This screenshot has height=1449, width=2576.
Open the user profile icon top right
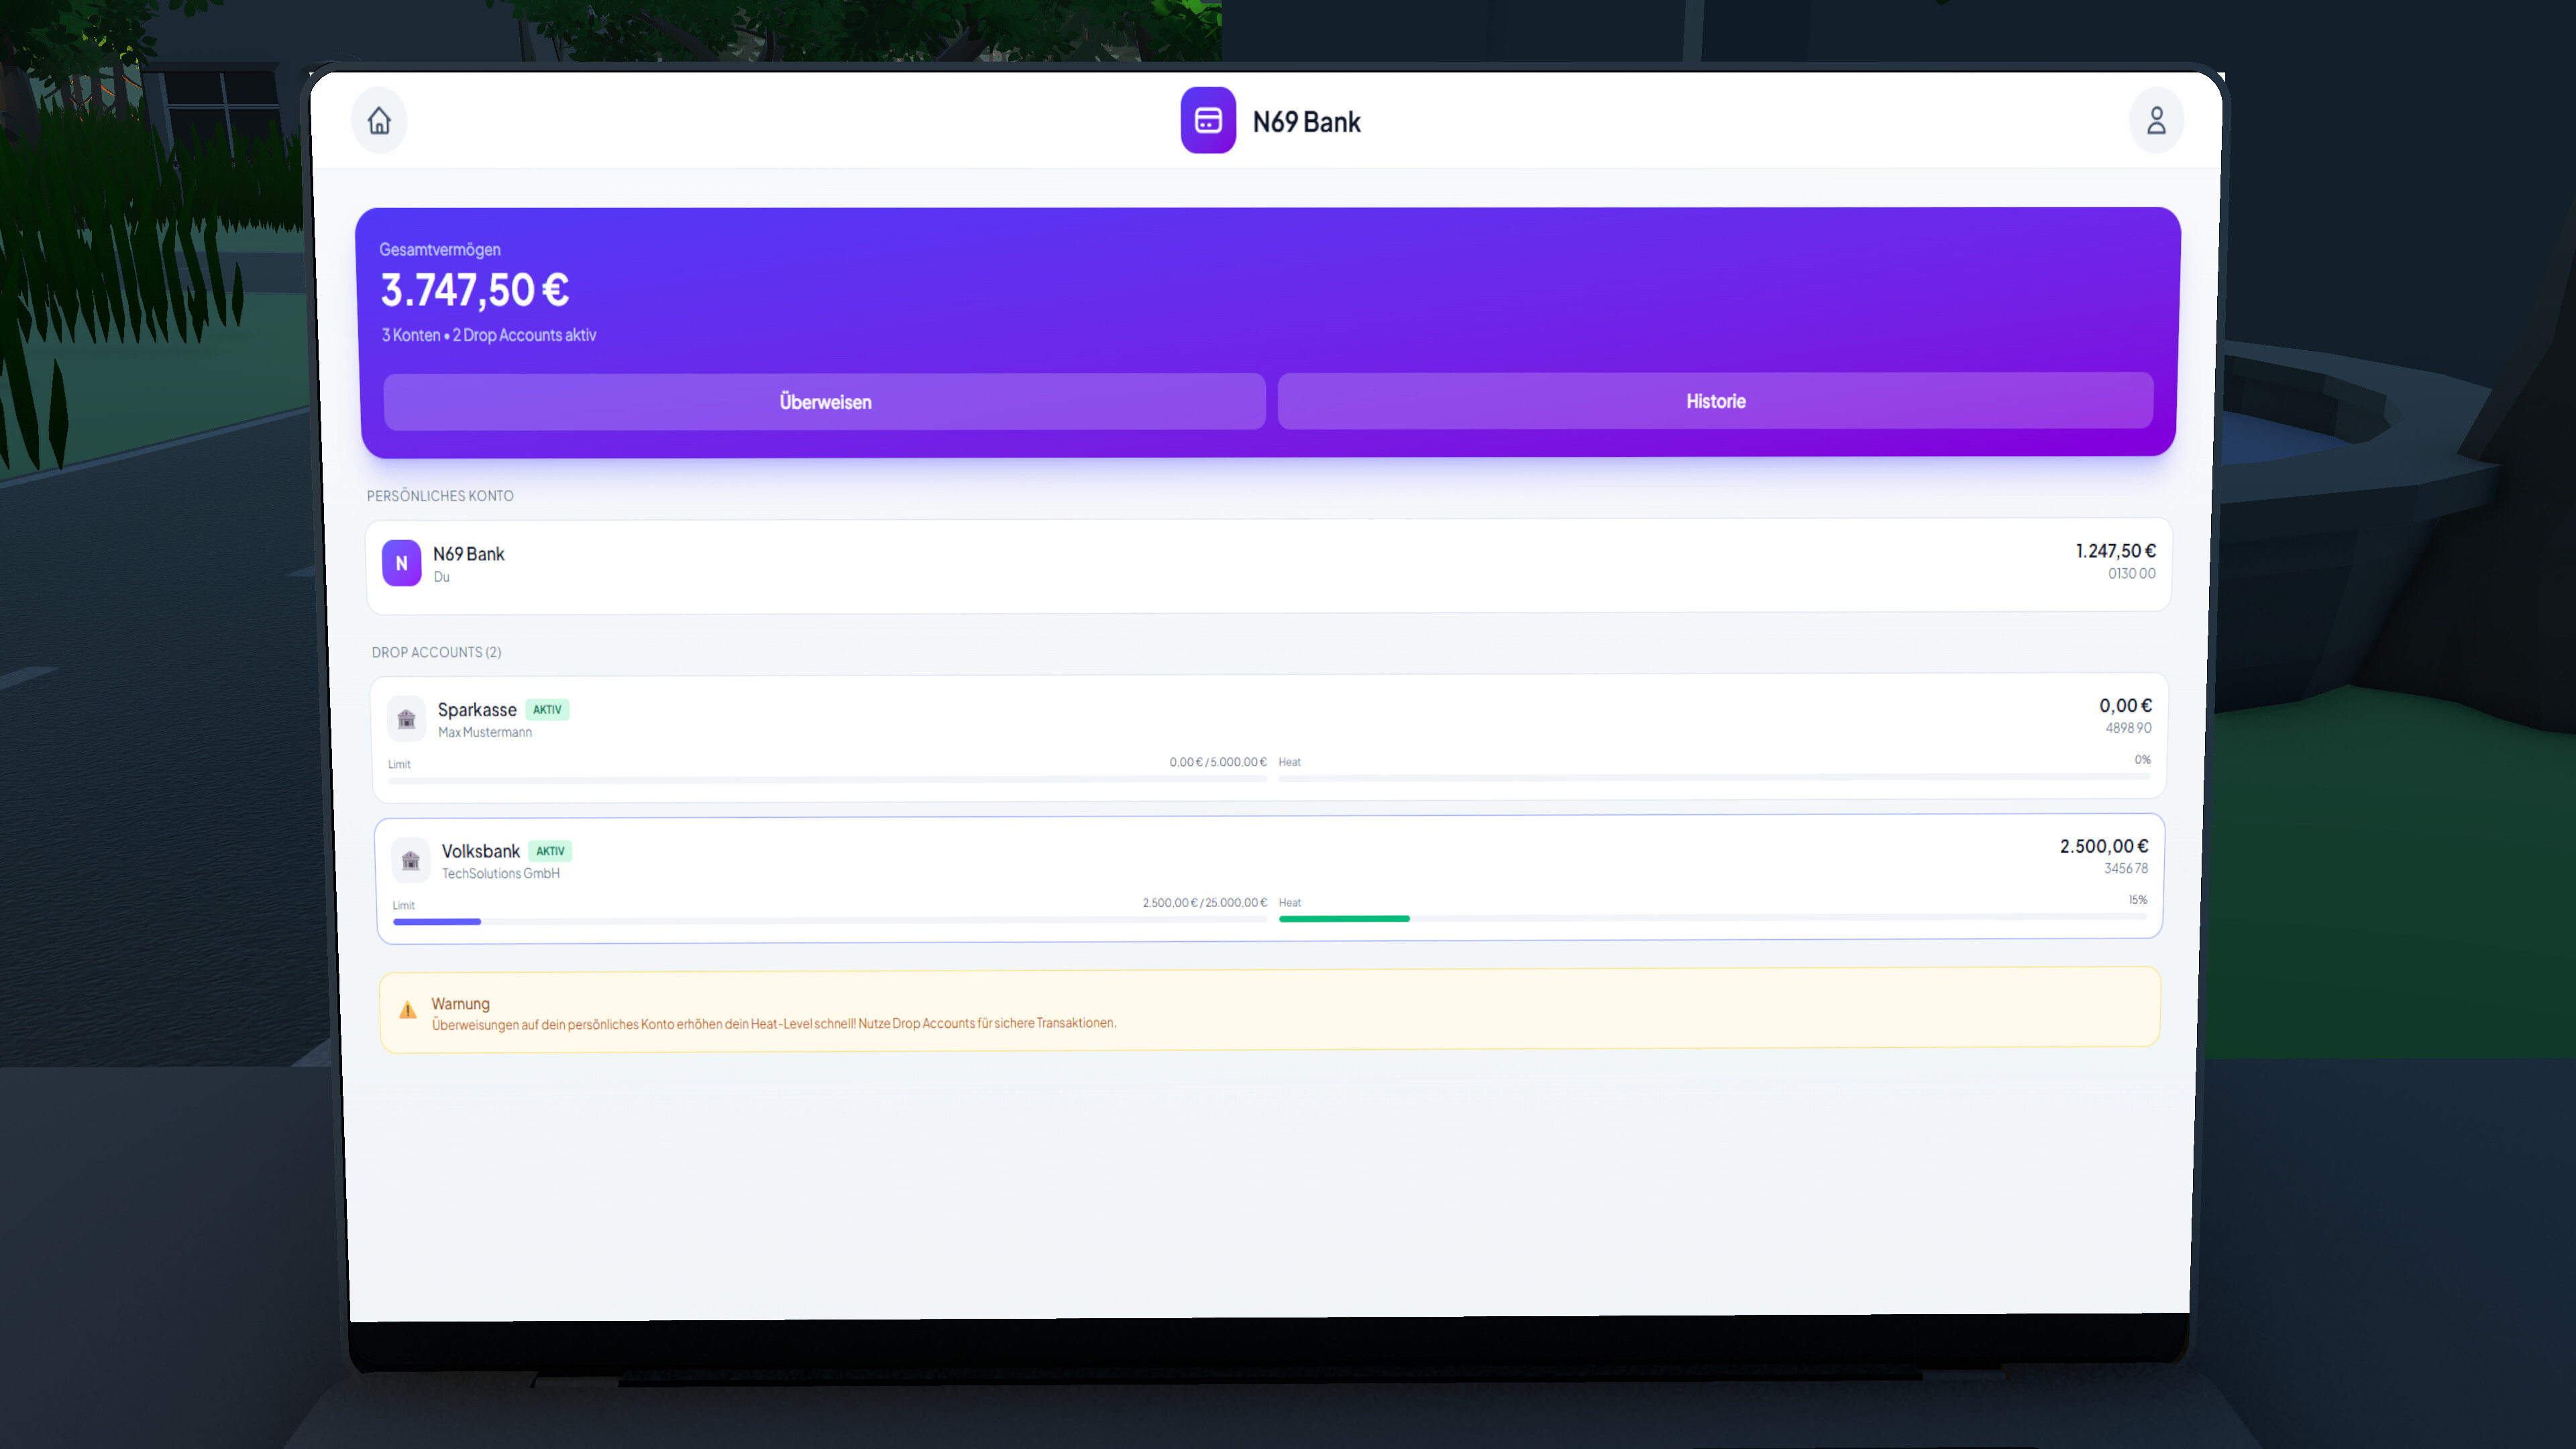click(x=2156, y=120)
